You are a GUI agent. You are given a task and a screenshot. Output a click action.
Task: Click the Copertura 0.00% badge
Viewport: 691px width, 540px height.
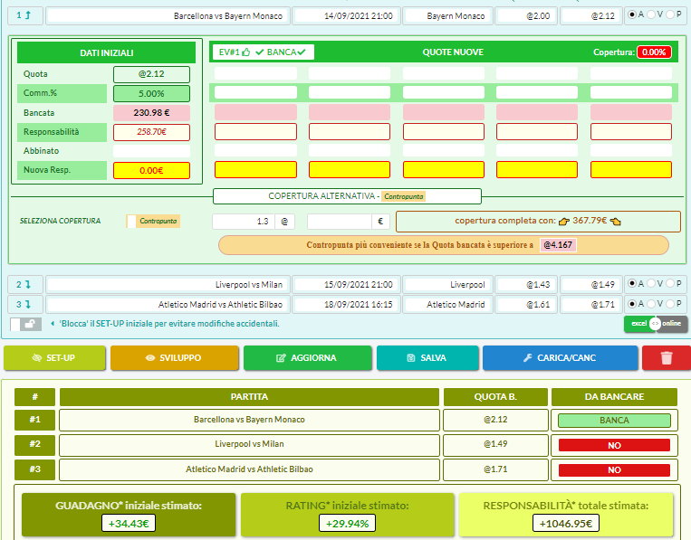[x=654, y=52]
